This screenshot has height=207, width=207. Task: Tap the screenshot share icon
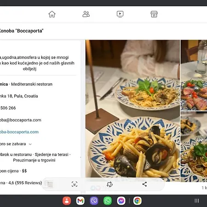144,184
